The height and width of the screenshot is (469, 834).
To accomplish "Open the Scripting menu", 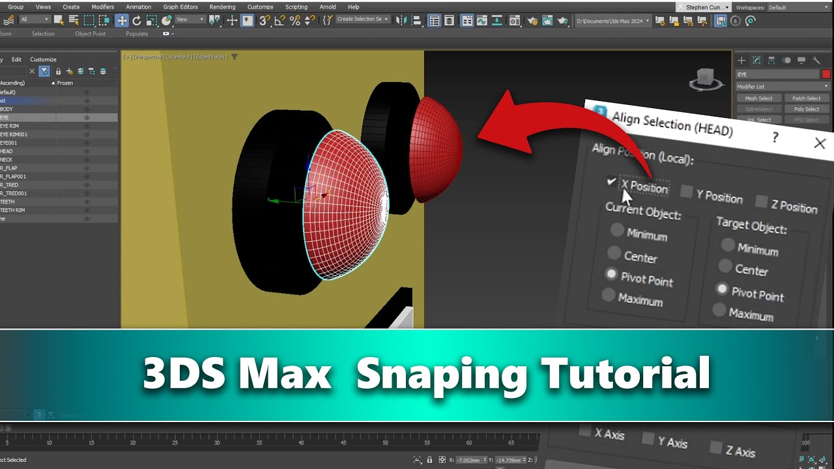I will 296,7.
